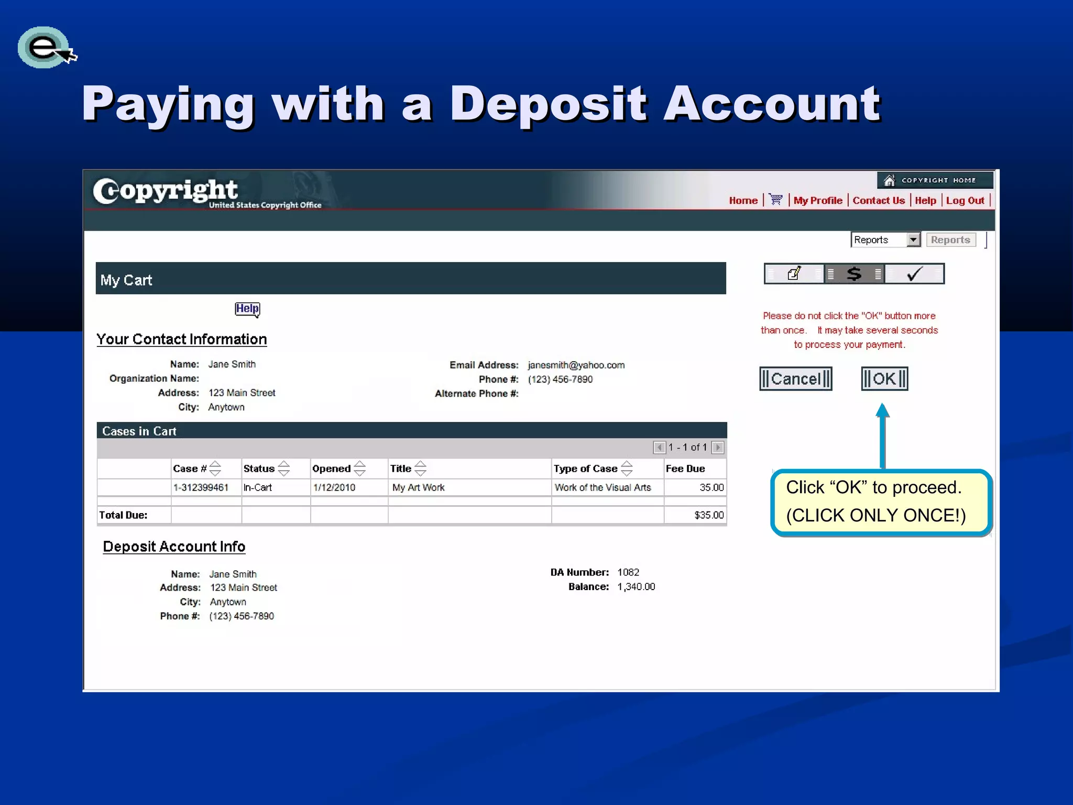Click fee due value 35.00
Screen dimensions: 1073x805
[x=711, y=487]
